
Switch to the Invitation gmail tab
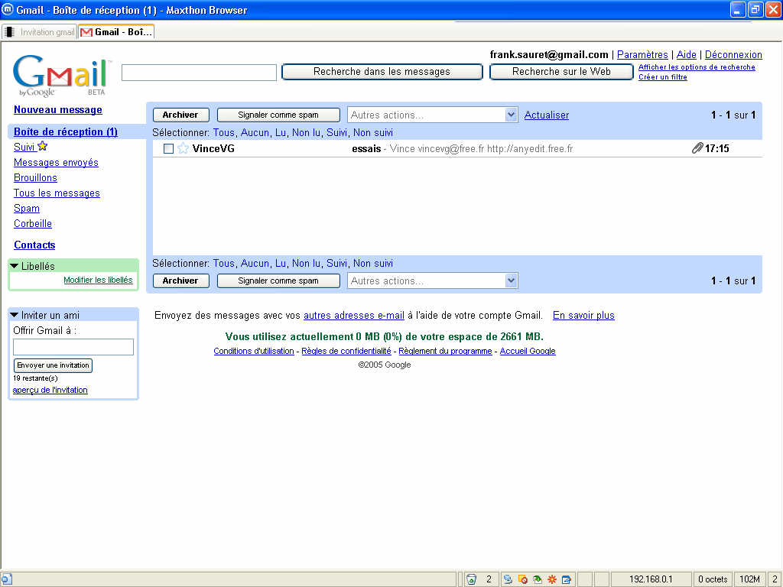(x=40, y=32)
